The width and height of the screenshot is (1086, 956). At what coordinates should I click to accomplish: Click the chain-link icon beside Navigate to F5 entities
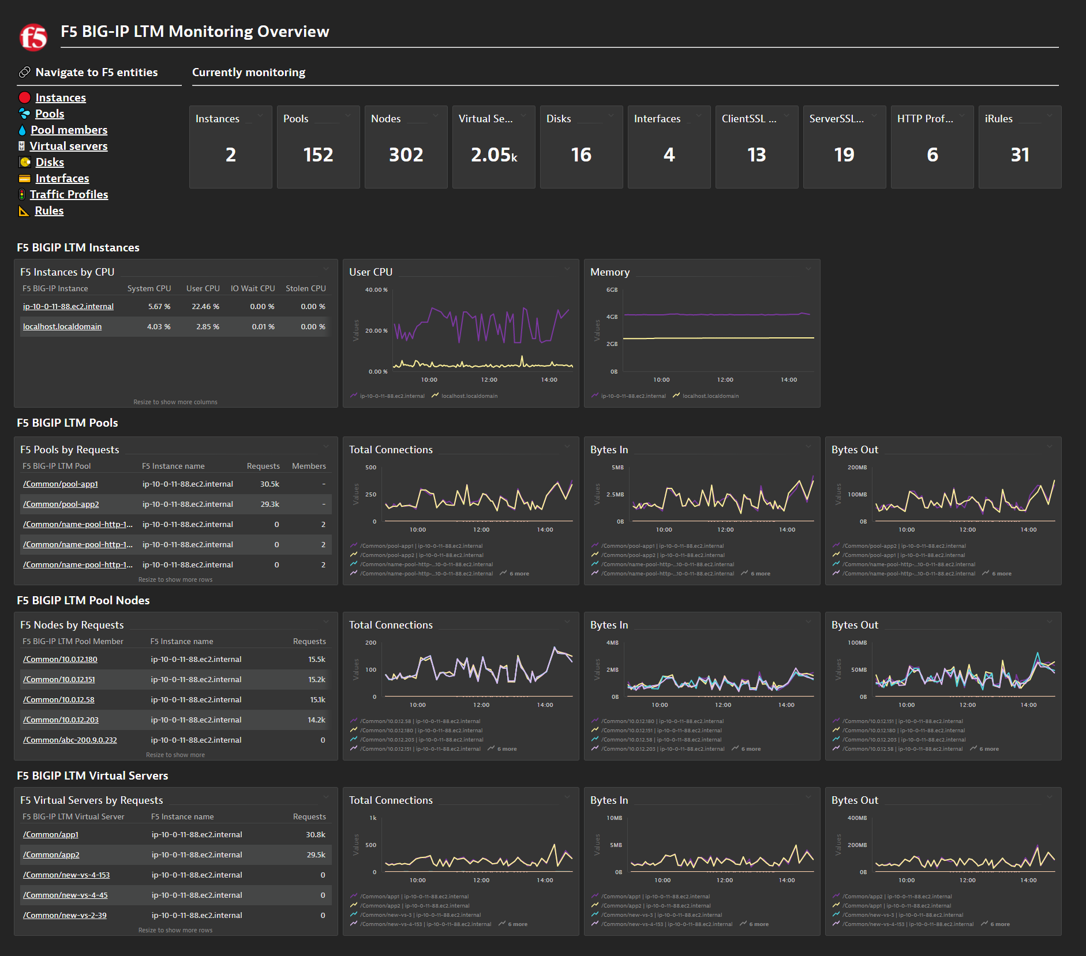point(25,72)
